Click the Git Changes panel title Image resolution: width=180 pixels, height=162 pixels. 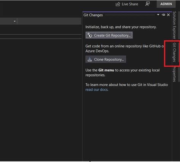[93, 15]
